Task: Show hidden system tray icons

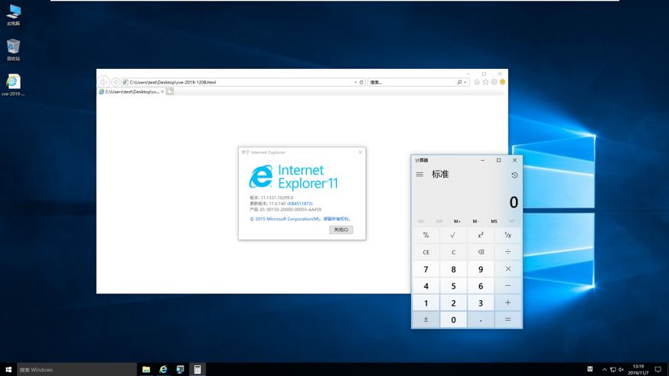Action: click(x=605, y=369)
